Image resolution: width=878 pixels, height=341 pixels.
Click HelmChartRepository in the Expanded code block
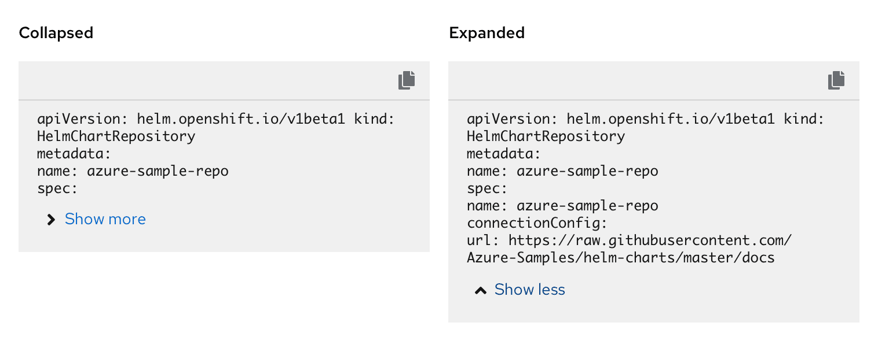pyautogui.click(x=546, y=136)
